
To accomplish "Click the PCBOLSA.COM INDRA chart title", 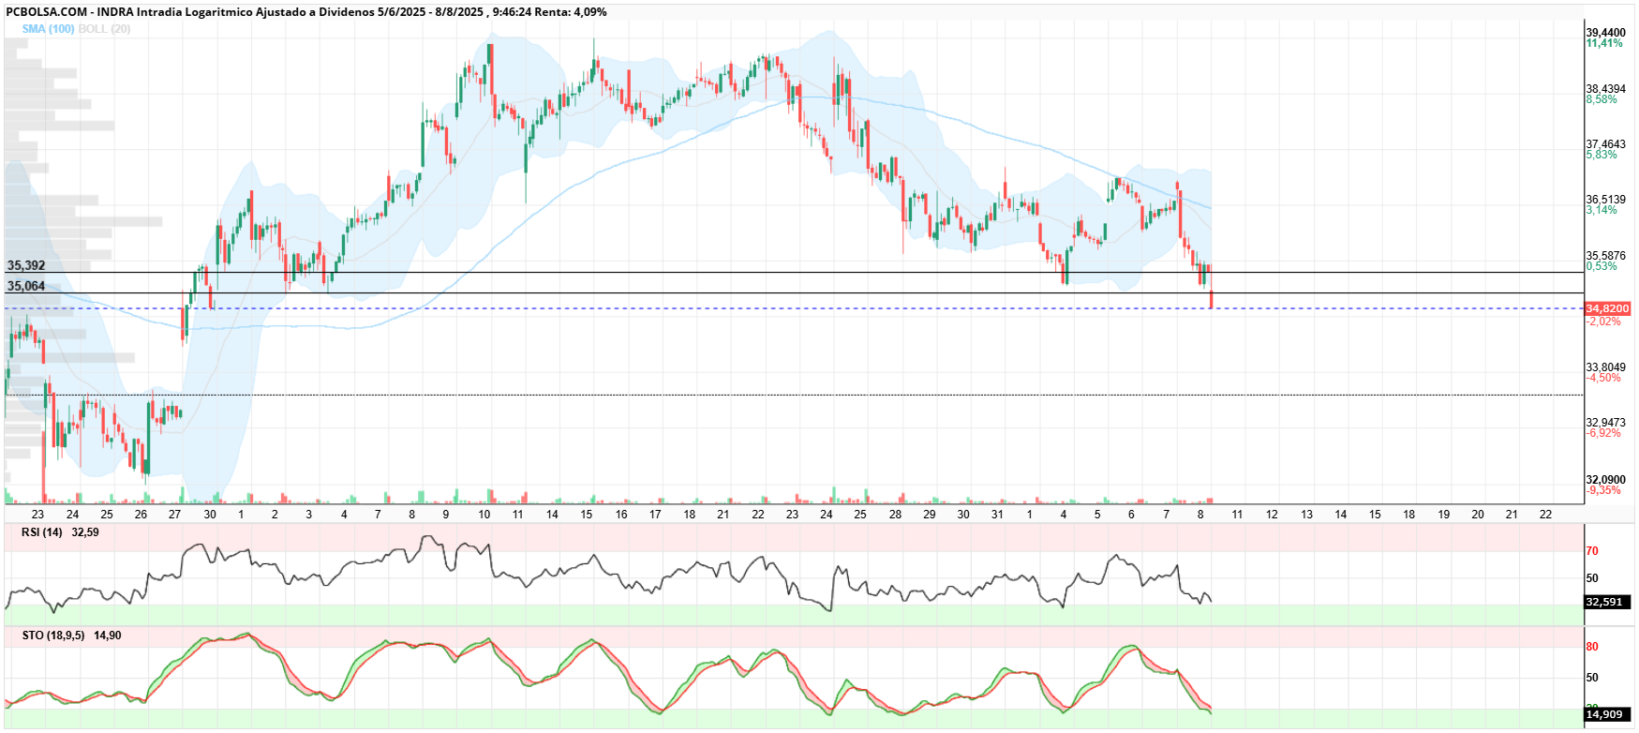I will [x=305, y=12].
